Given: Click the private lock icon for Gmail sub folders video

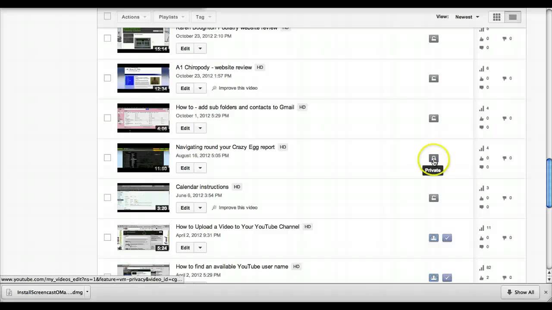Looking at the screenshot, I should (x=434, y=118).
